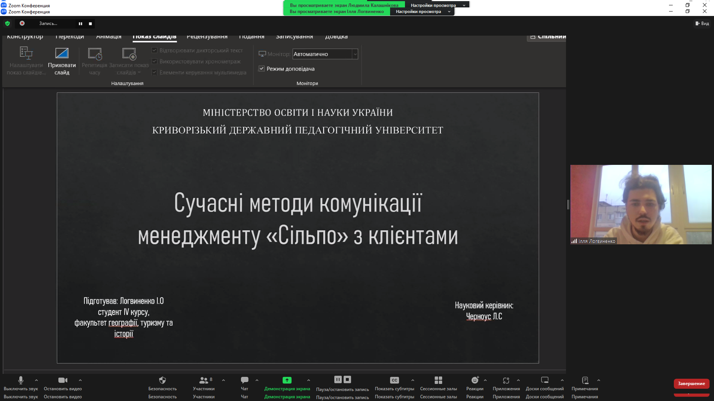Open the Безопасность shield icon
Image resolution: width=714 pixels, height=401 pixels.
pos(162,380)
